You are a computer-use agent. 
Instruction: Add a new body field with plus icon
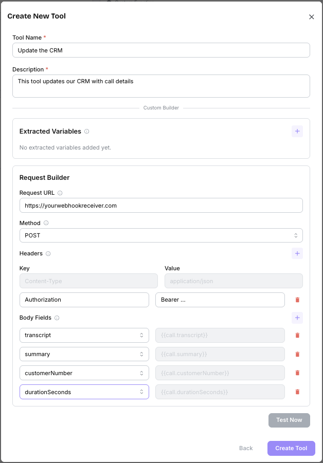click(297, 318)
